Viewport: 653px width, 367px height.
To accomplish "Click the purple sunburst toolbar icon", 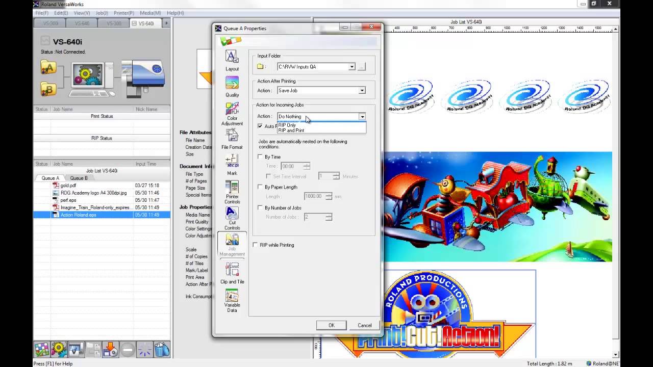I will 145,349.
